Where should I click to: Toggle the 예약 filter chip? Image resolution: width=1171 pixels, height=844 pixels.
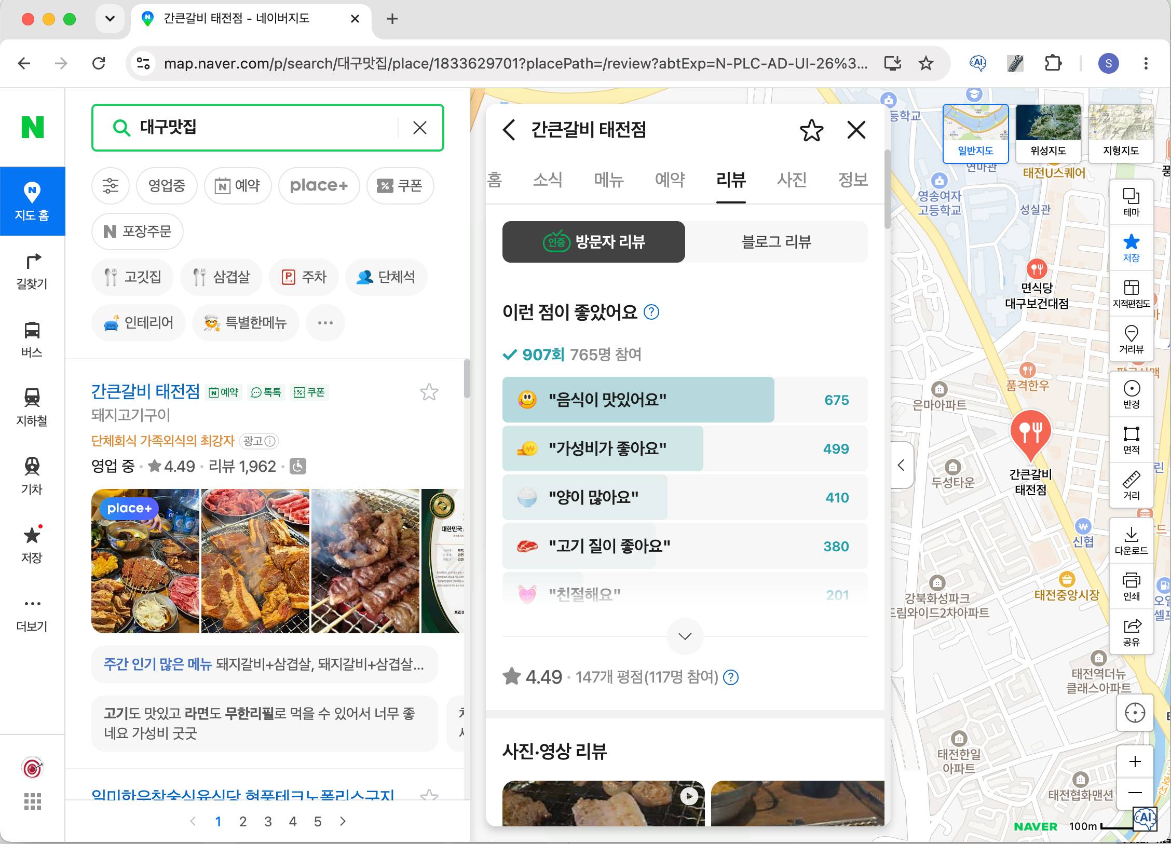pos(238,186)
